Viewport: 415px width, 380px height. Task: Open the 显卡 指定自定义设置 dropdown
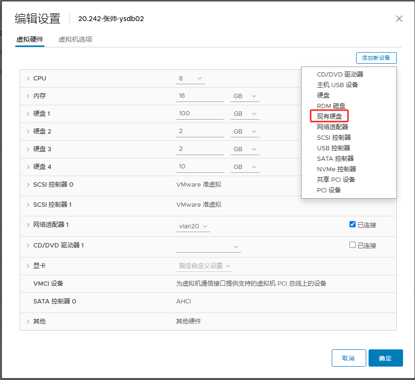coord(204,266)
